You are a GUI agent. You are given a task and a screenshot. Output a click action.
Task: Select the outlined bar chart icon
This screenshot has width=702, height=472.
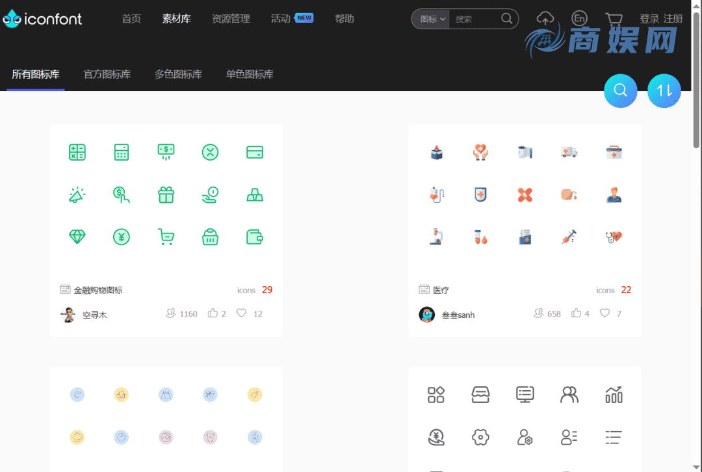614,395
